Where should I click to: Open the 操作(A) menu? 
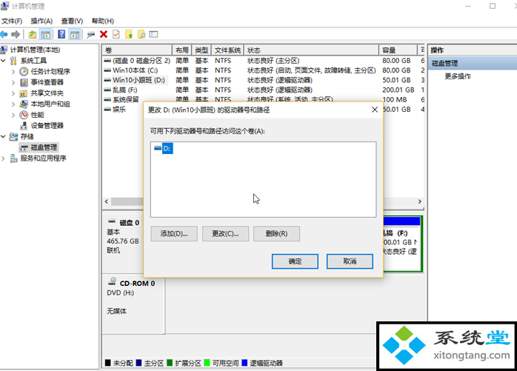[41, 21]
